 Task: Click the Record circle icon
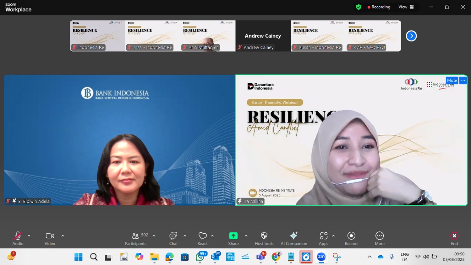351,239
